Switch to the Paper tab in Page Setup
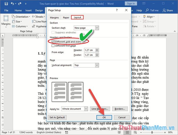178x135 pixels. click(x=66, y=18)
